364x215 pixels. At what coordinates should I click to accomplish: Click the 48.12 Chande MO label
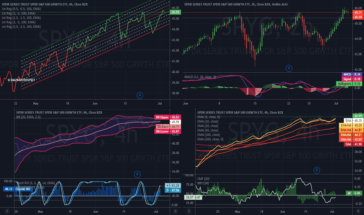point(18,189)
